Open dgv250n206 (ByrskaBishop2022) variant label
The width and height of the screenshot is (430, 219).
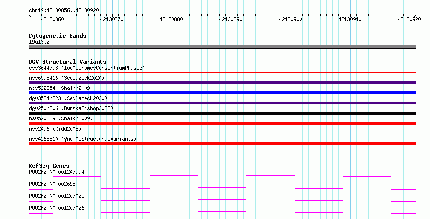(71, 108)
